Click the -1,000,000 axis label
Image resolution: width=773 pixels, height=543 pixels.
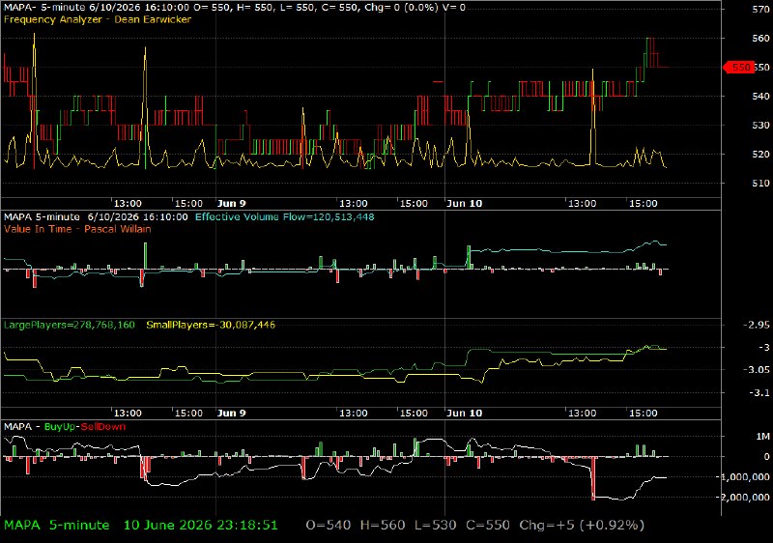[x=745, y=476]
